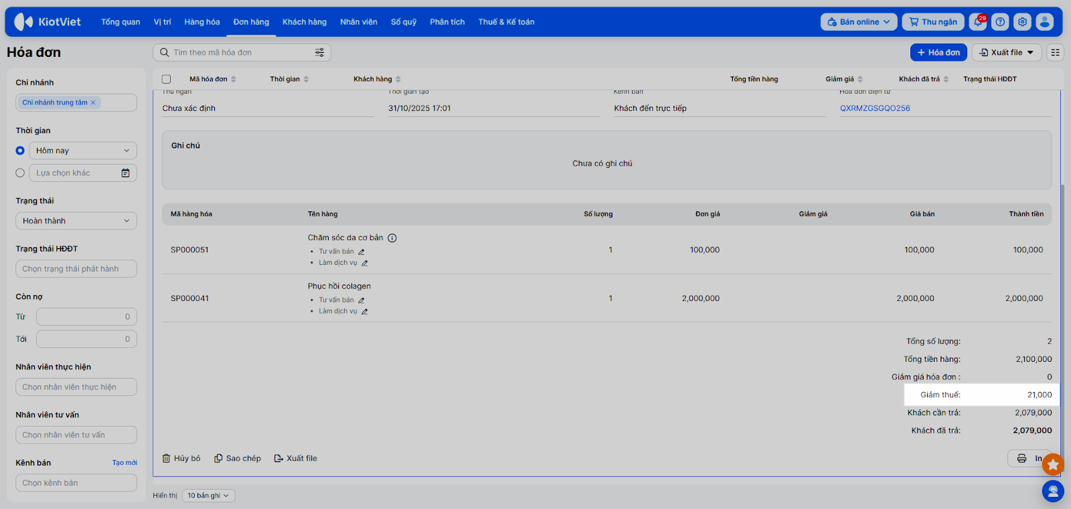Open 'Hôm nay' time dropdown

tap(83, 150)
